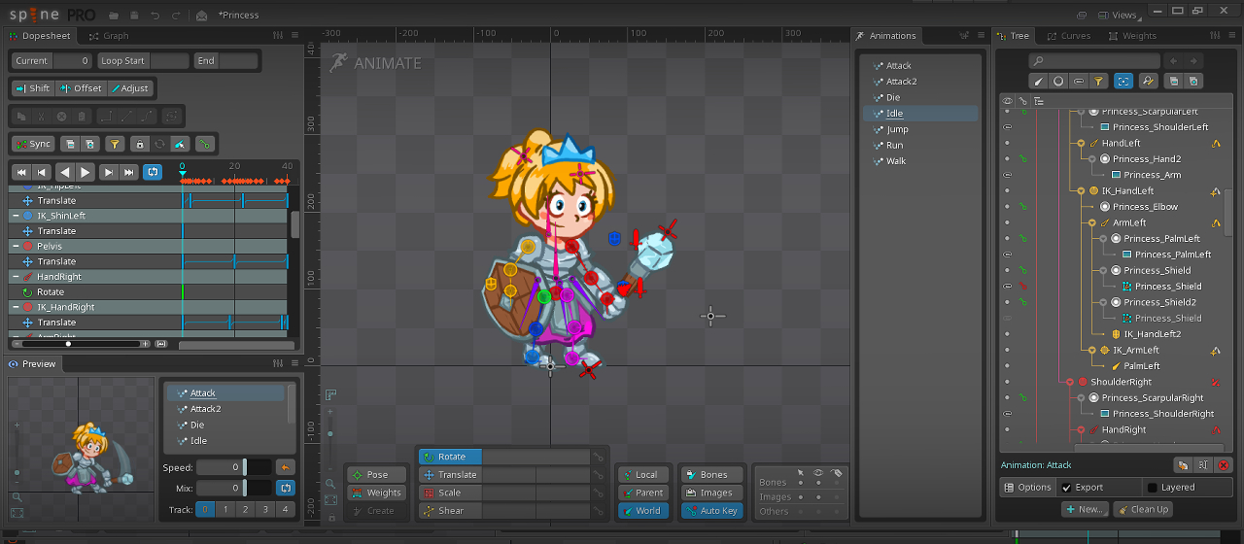
Task: Toggle preview loop button next to Mix
Action: (x=286, y=489)
